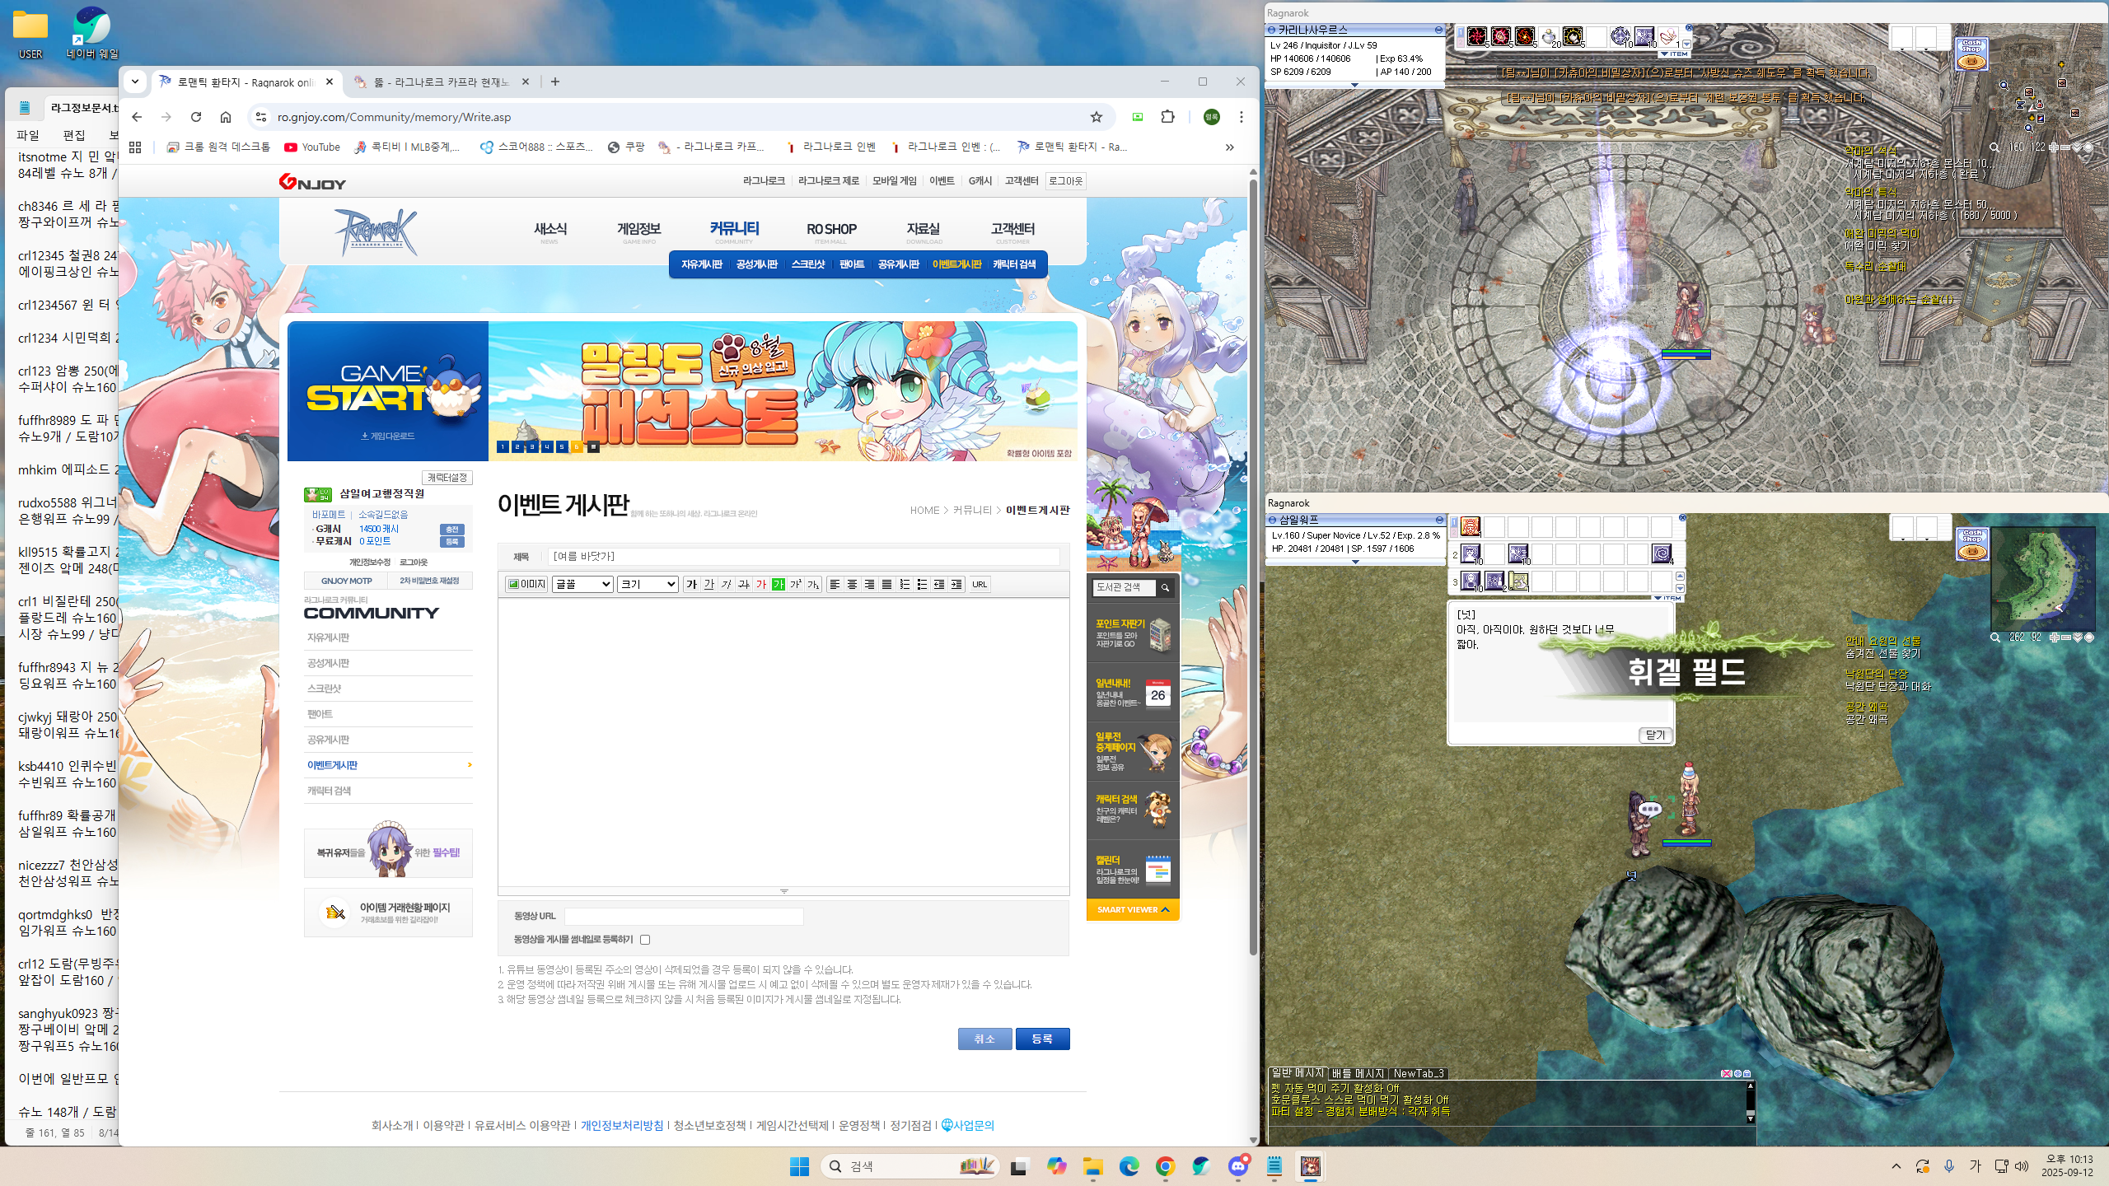Switch to 라그나로크 카프라 browser tab
The height and width of the screenshot is (1186, 2109).
(x=442, y=82)
